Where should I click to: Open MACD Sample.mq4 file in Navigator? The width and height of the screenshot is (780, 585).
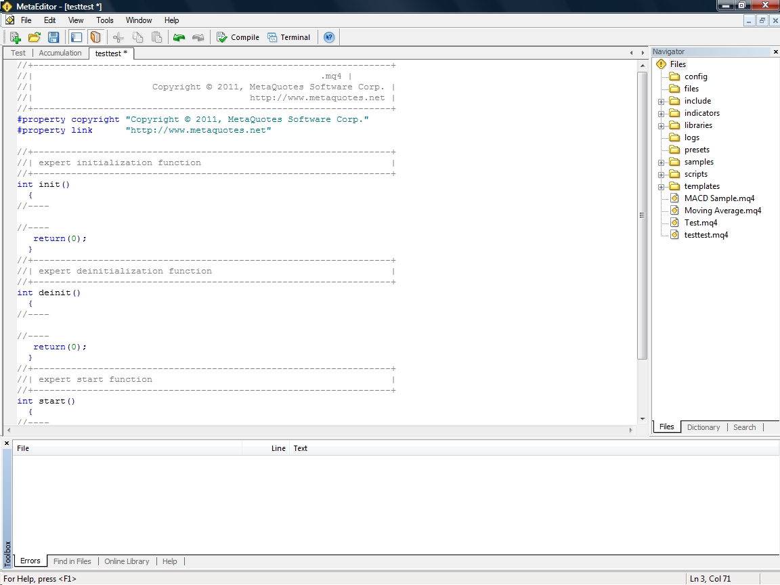tap(719, 198)
